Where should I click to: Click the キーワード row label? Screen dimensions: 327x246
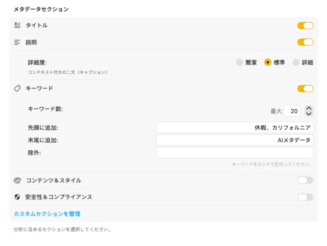click(x=39, y=88)
